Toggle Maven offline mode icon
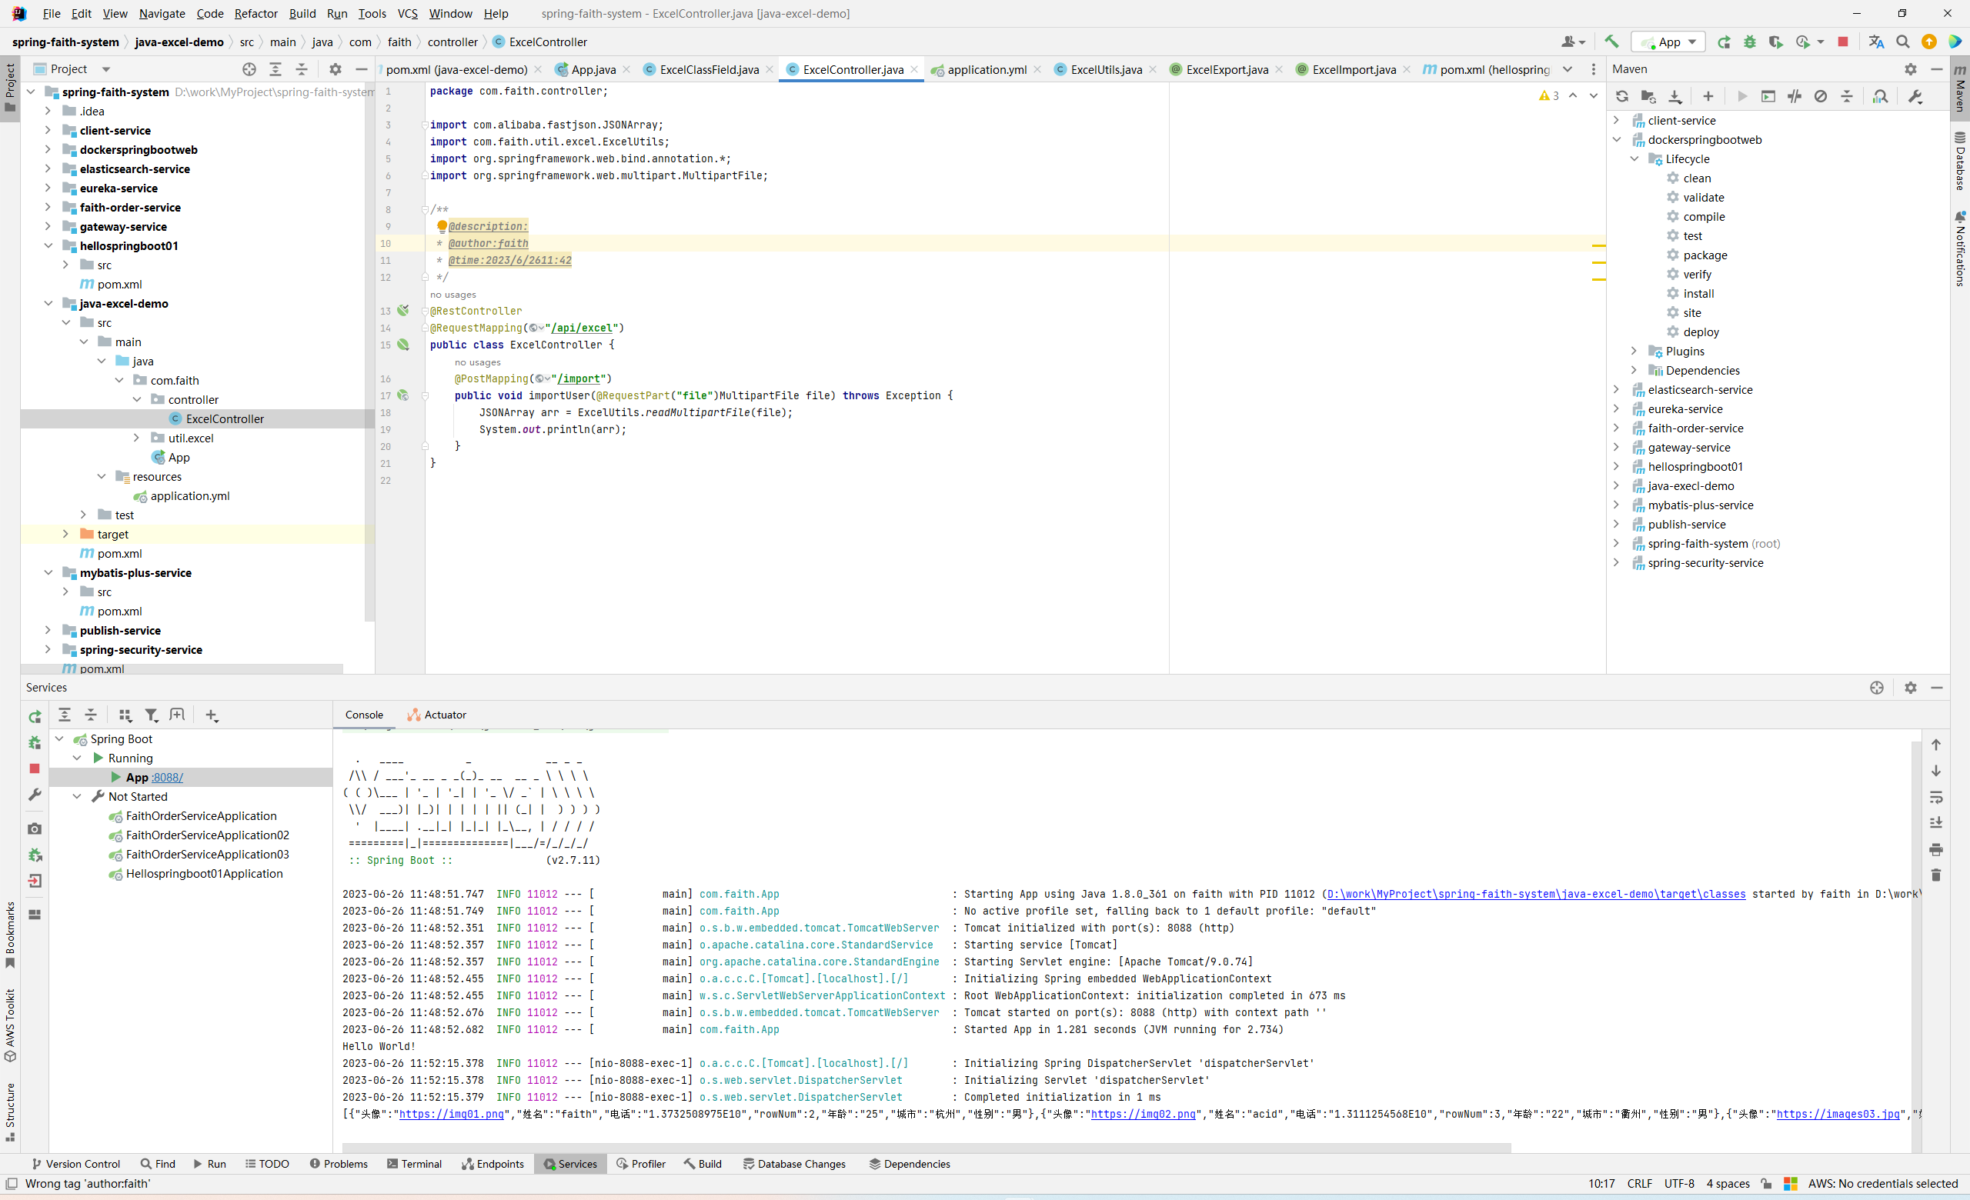Screen dimensions: 1970x1200 pyautogui.click(x=1794, y=97)
